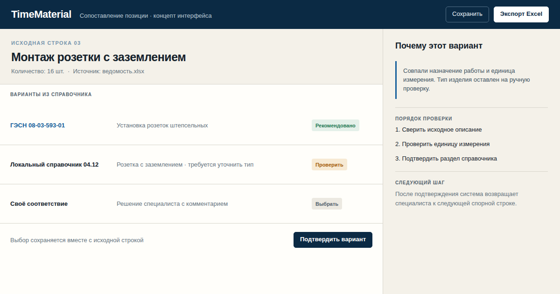Click the TimeMaterial logo text
560x294 pixels.
(41, 14)
